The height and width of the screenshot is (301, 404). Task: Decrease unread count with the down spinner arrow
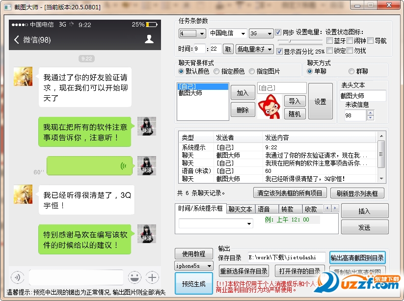point(371,118)
